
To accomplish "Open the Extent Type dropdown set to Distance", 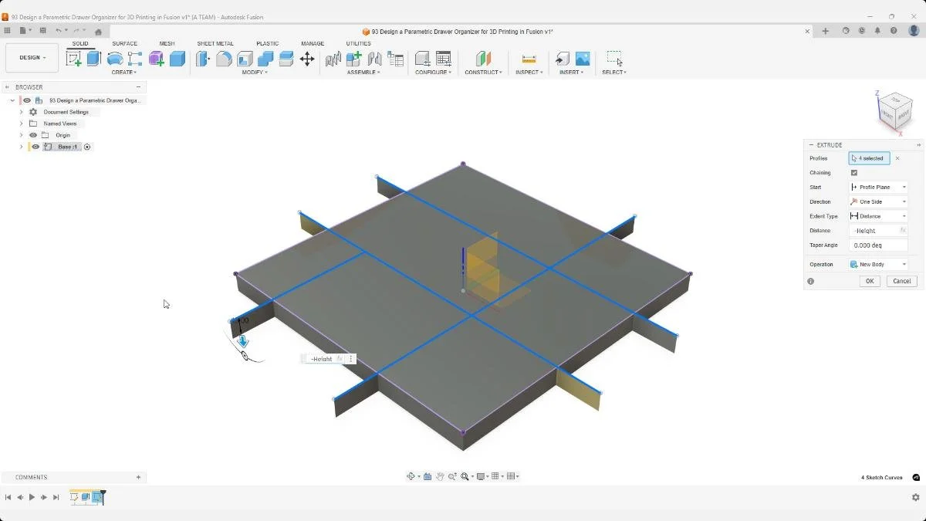I will point(878,216).
